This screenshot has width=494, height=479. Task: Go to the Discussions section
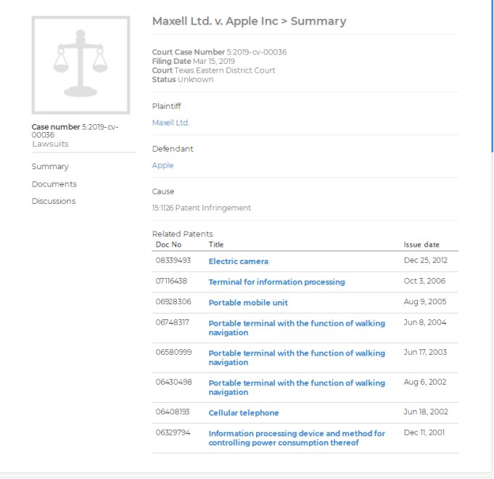(53, 202)
